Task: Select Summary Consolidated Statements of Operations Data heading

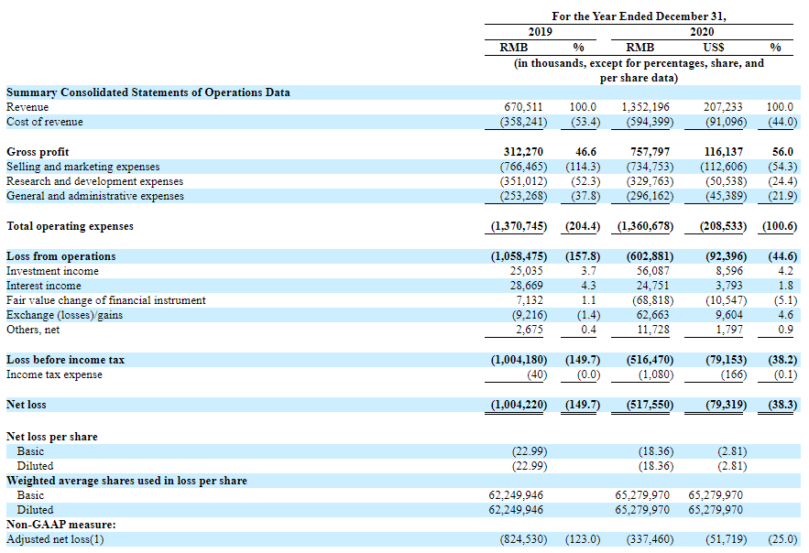Action: pos(148,92)
